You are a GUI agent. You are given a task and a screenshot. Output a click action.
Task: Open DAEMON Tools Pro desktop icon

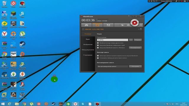click(x=22, y=76)
